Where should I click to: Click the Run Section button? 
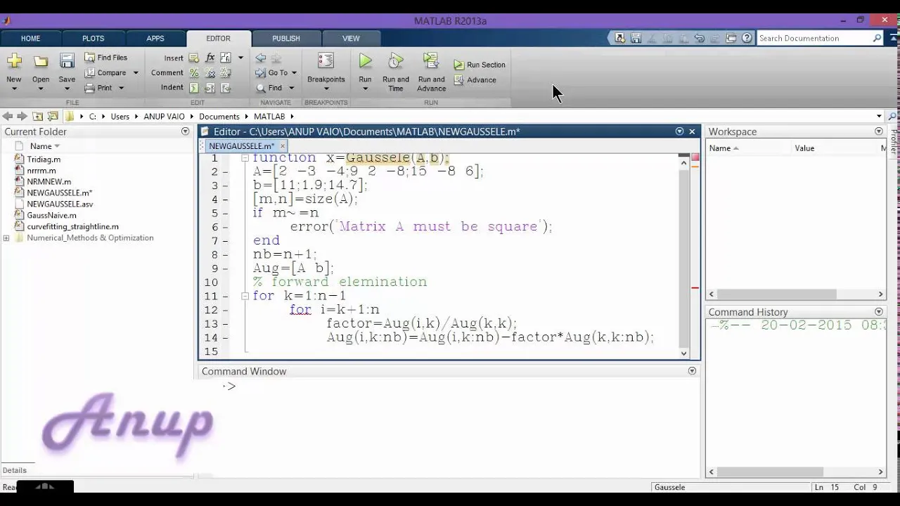tap(480, 65)
